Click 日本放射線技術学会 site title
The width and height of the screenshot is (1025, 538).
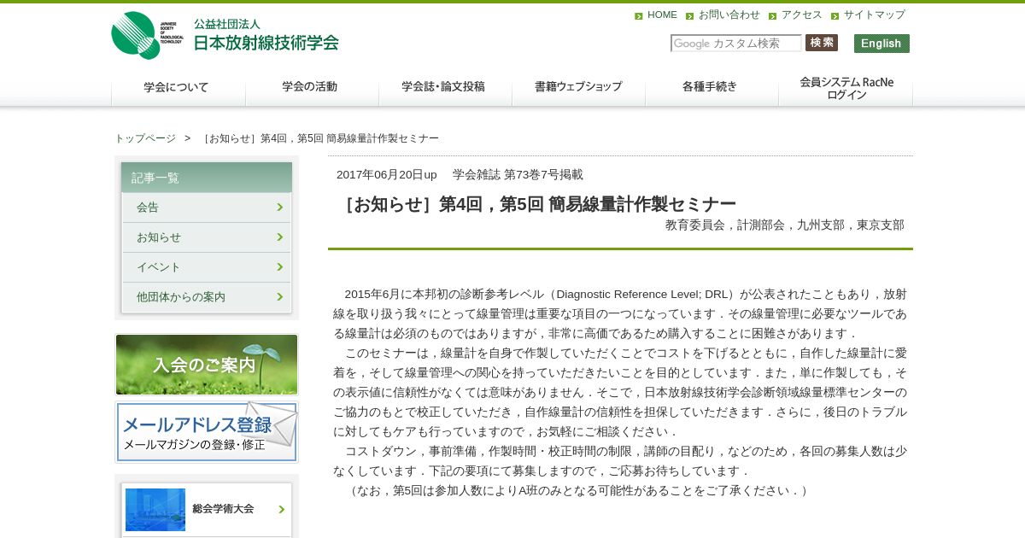click(266, 42)
